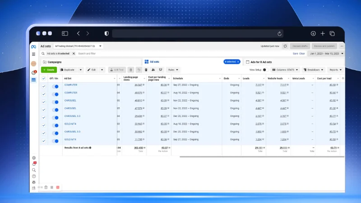Open settings gear in left sidebar
The image size is (361, 203).
[34, 157]
